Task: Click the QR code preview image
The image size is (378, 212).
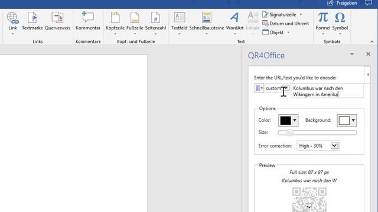Action: (x=309, y=200)
